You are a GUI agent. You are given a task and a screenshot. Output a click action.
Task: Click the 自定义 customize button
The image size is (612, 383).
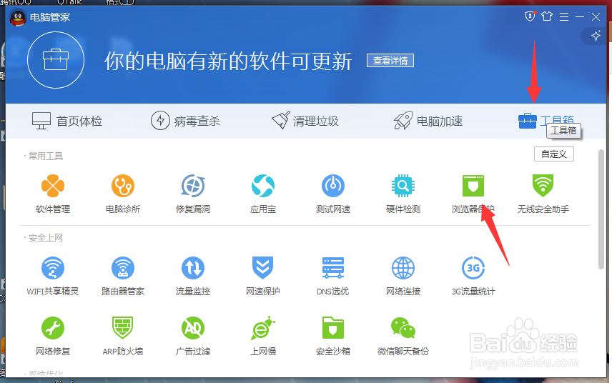554,154
